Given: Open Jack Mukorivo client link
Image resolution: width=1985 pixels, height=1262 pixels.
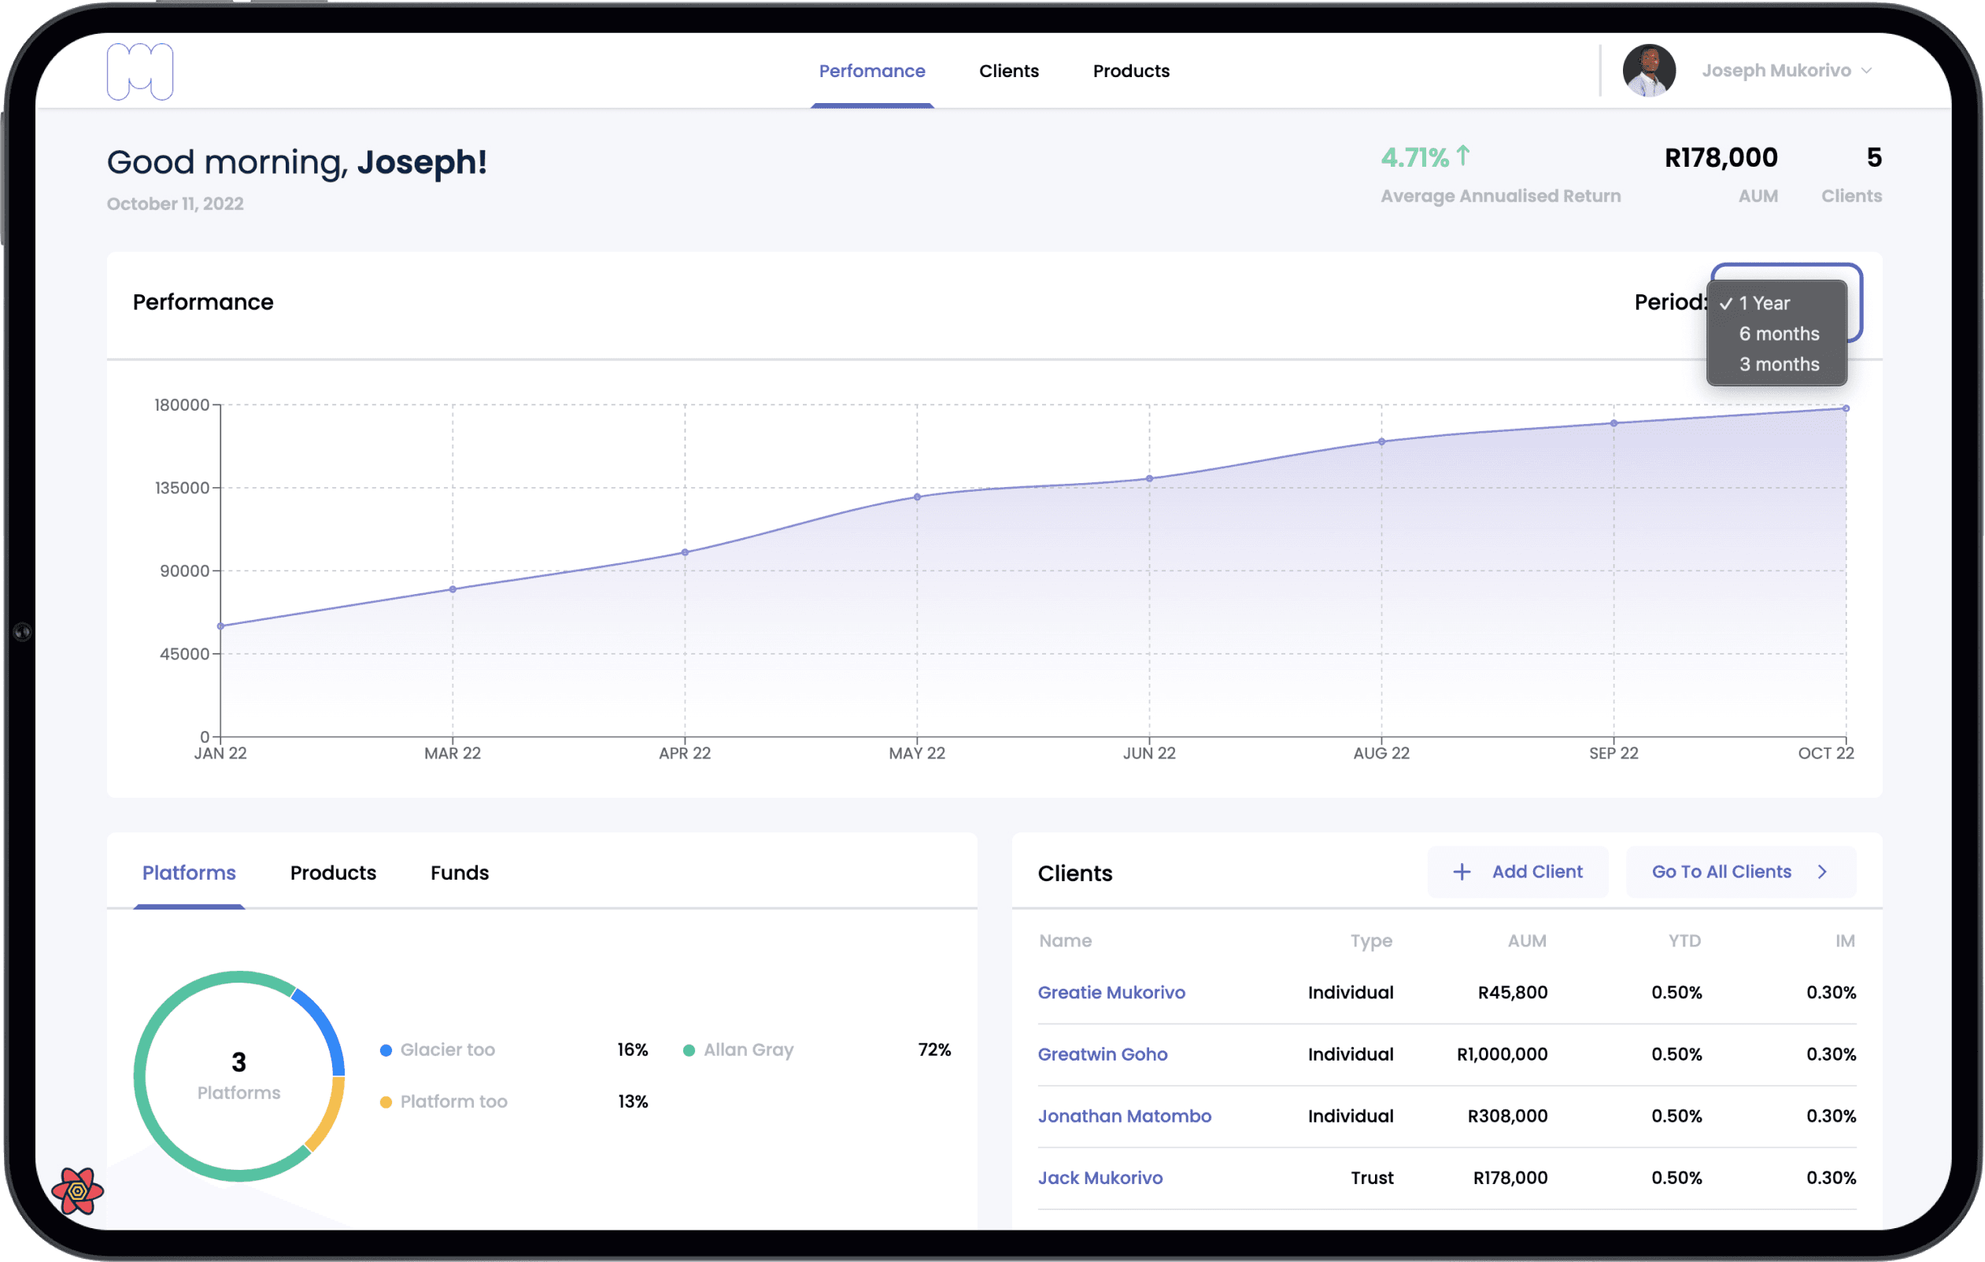Looking at the screenshot, I should click(x=1100, y=1178).
